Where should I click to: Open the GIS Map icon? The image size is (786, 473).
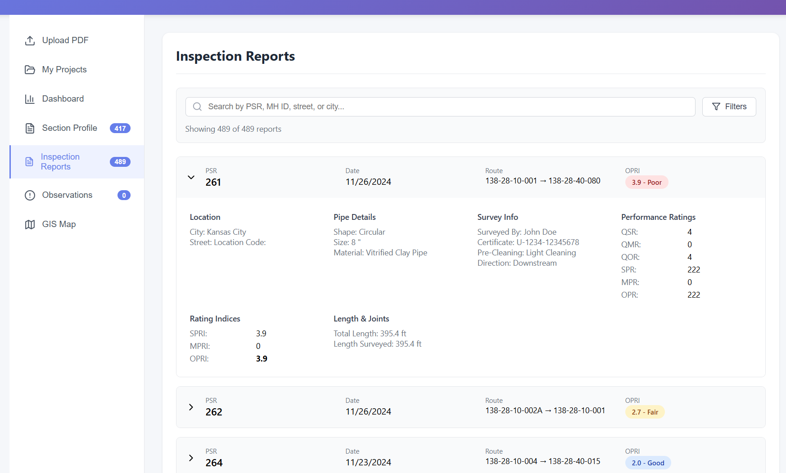[30, 224]
